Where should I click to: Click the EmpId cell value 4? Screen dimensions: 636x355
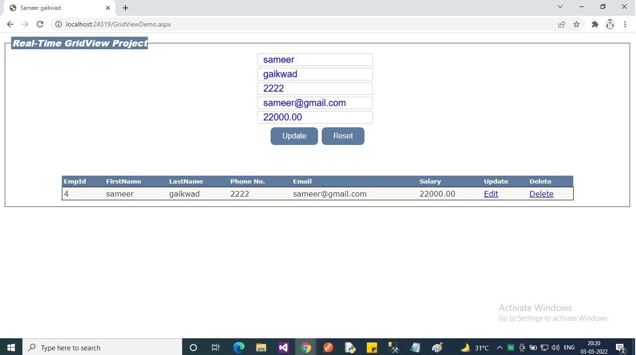tap(66, 194)
